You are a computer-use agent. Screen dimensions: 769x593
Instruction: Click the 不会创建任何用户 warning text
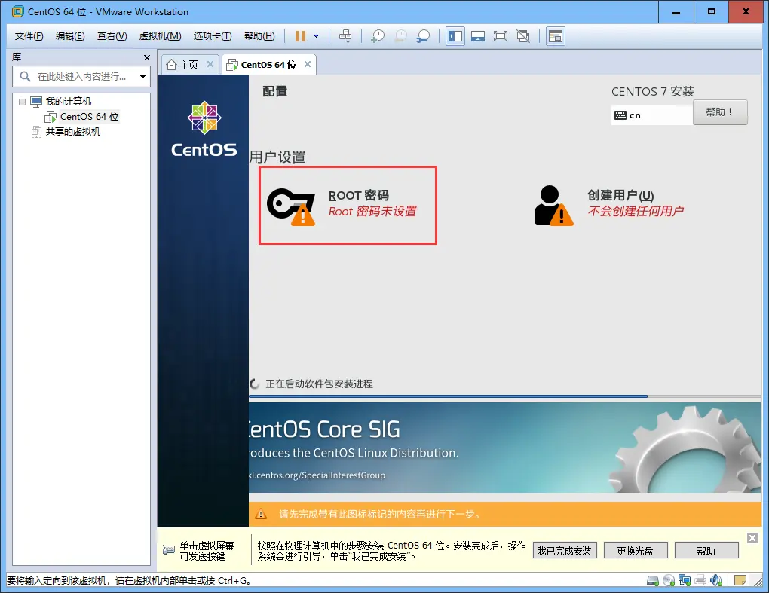[636, 211]
